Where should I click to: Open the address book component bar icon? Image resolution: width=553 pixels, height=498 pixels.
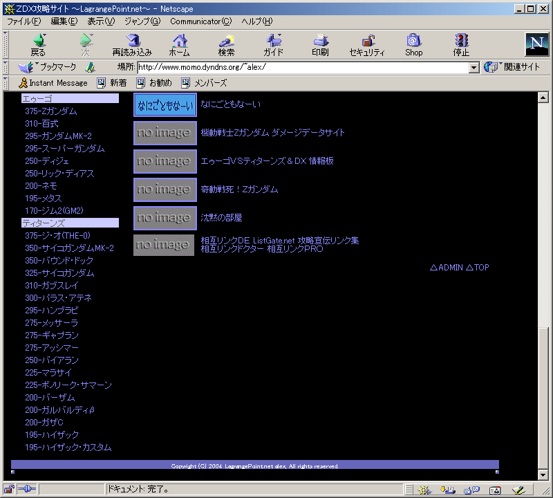pyautogui.click(x=495, y=490)
